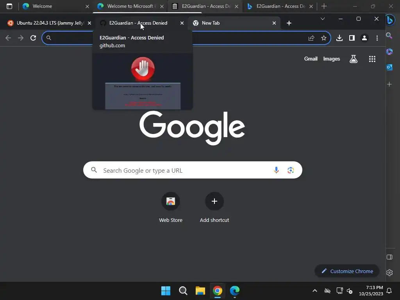This screenshot has height=300, width=400.
Task: Open Microsoft 365 icon in Edge sidebar
Action: [x=389, y=52]
